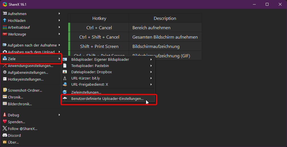Open Zieleinstellungen from the submenu
The height and width of the screenshot is (147, 287).
click(86, 92)
